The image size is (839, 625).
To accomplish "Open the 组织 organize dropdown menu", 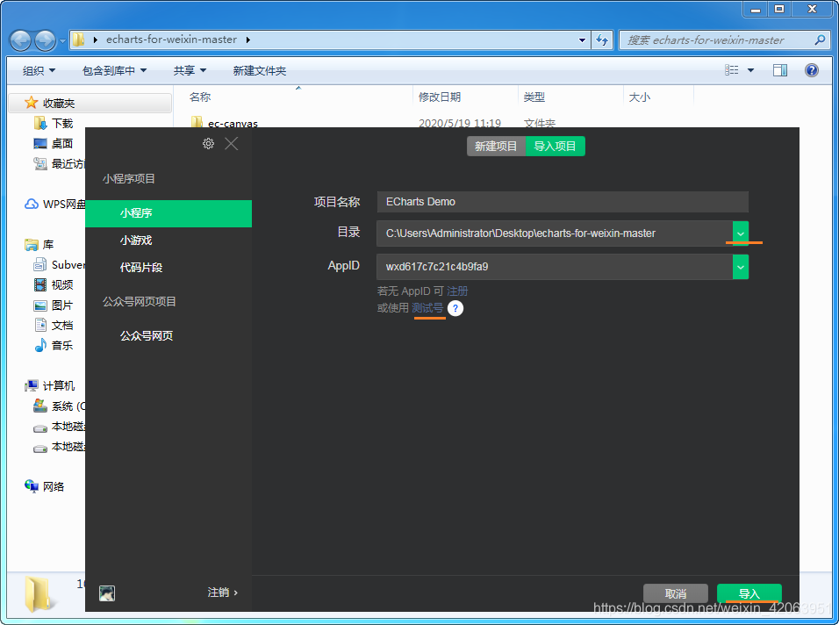I will (x=39, y=70).
